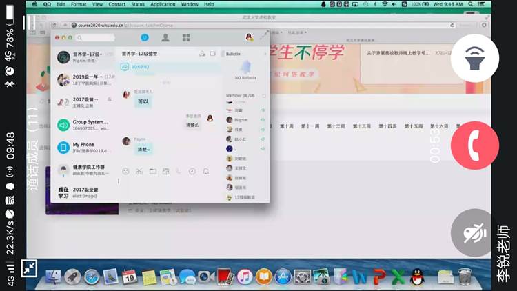Select the Group System conversation

coord(84,125)
